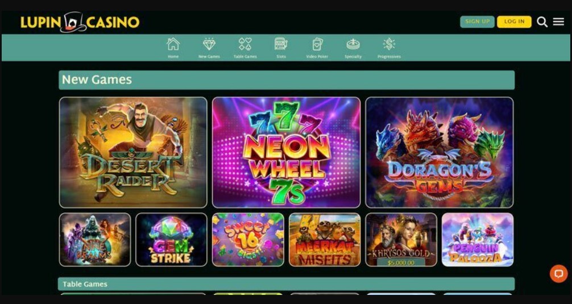Viewport: 572px width, 304px height.
Task: Select the Slots machine icon
Action: point(281,44)
